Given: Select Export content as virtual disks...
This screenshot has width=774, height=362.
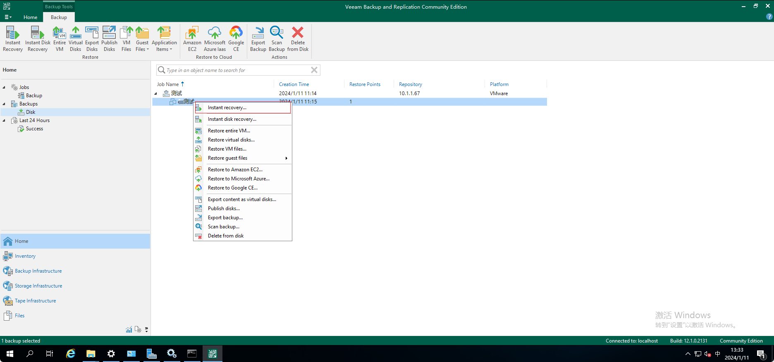Looking at the screenshot, I should click(243, 199).
